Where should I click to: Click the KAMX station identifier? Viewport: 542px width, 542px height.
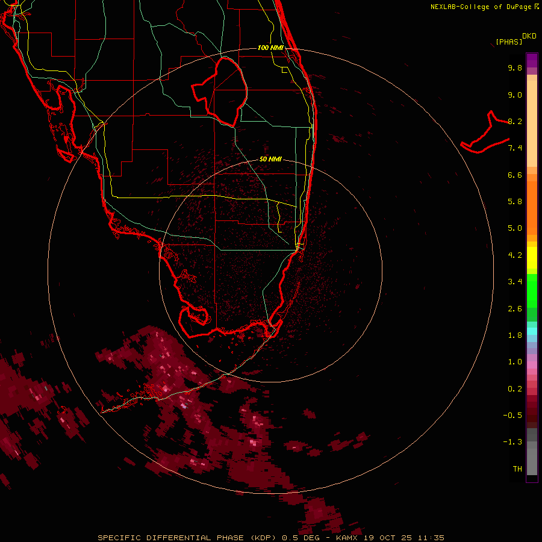(x=348, y=538)
